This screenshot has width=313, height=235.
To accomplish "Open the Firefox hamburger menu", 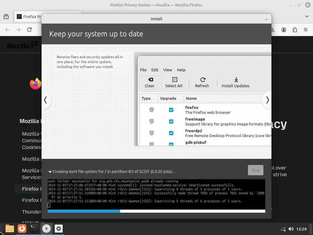I will coord(306,30).
